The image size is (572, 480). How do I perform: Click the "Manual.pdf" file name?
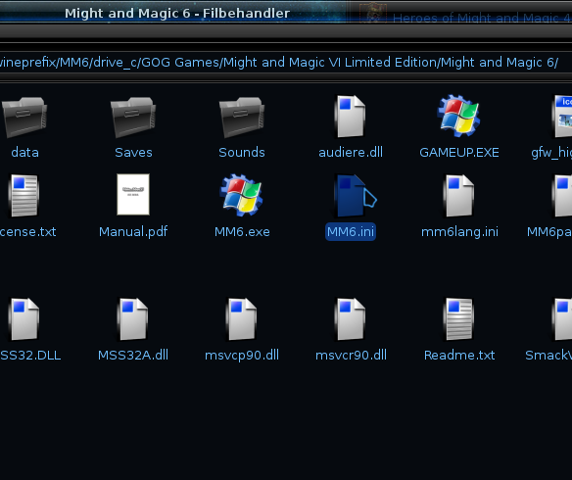point(133,231)
